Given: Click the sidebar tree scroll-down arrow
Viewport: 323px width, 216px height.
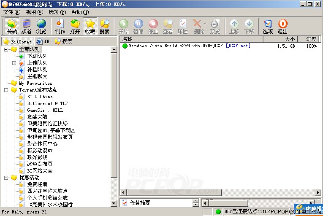Looking at the screenshot, I should point(114,203).
